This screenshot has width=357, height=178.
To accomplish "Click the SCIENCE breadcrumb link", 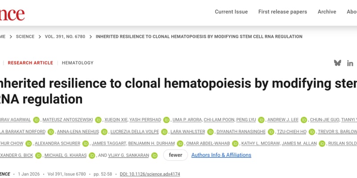I will tap(25, 36).
